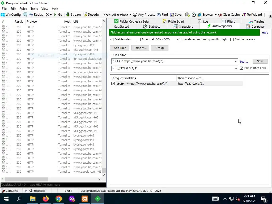Uncheck the youtube REGEX rule checkbox

(113, 84)
